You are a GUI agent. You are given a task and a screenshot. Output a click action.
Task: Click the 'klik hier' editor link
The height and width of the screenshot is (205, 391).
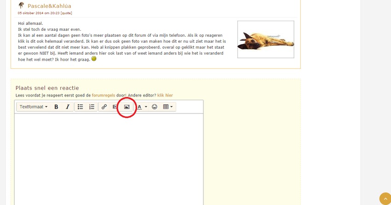click(x=165, y=95)
